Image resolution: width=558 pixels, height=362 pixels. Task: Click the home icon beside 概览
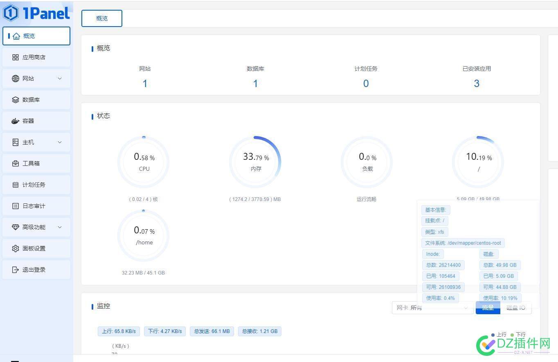(x=16, y=36)
